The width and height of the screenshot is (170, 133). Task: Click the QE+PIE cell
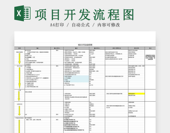pos(91,85)
